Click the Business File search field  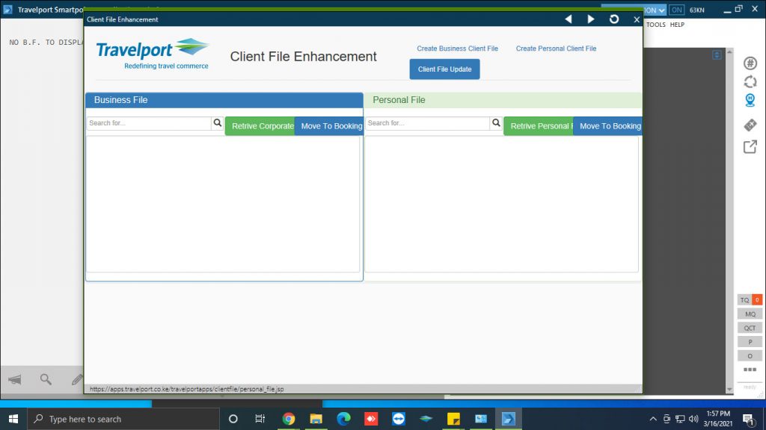coord(149,123)
